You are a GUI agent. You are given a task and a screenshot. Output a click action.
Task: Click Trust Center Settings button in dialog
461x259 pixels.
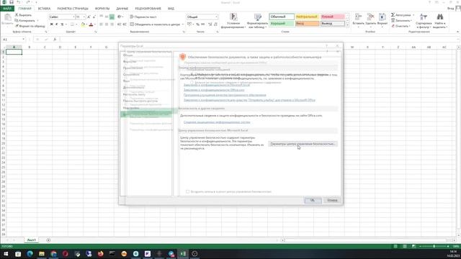click(x=303, y=144)
